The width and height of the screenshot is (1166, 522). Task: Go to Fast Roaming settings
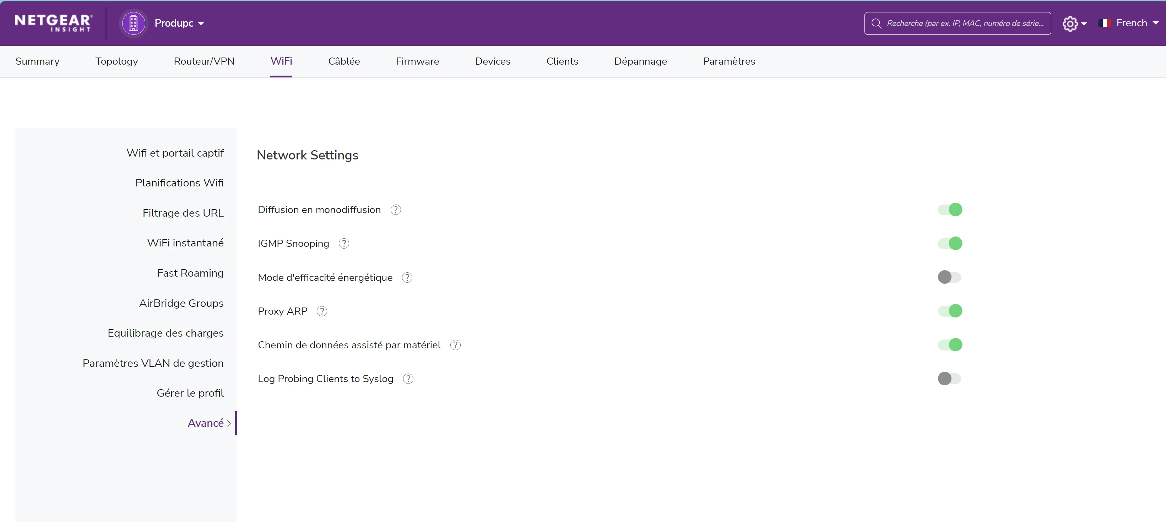pos(190,273)
